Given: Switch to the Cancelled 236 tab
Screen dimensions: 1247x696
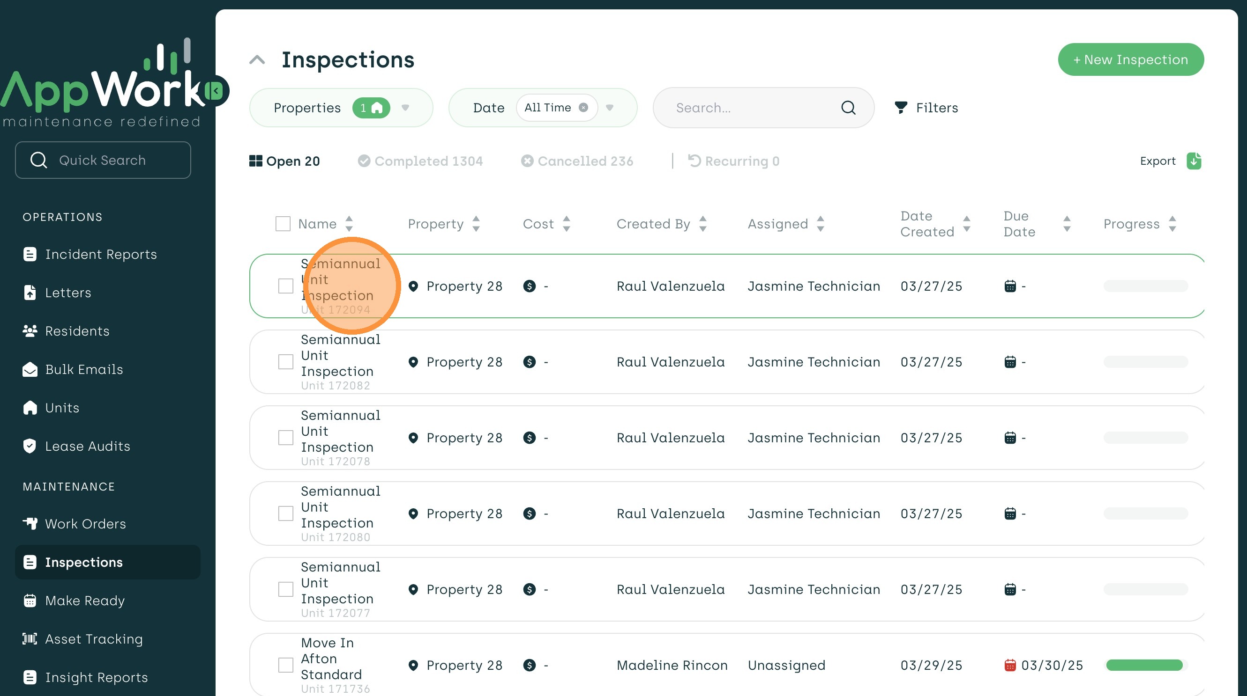Looking at the screenshot, I should click(x=577, y=161).
